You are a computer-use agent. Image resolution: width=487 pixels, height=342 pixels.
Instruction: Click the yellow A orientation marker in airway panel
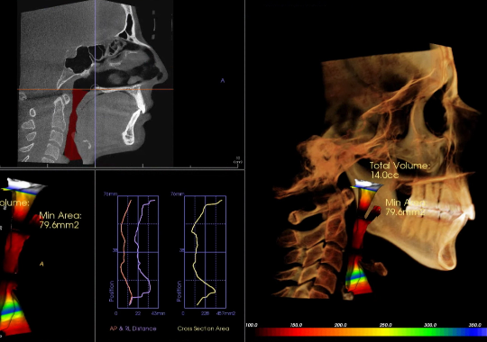tap(41, 264)
